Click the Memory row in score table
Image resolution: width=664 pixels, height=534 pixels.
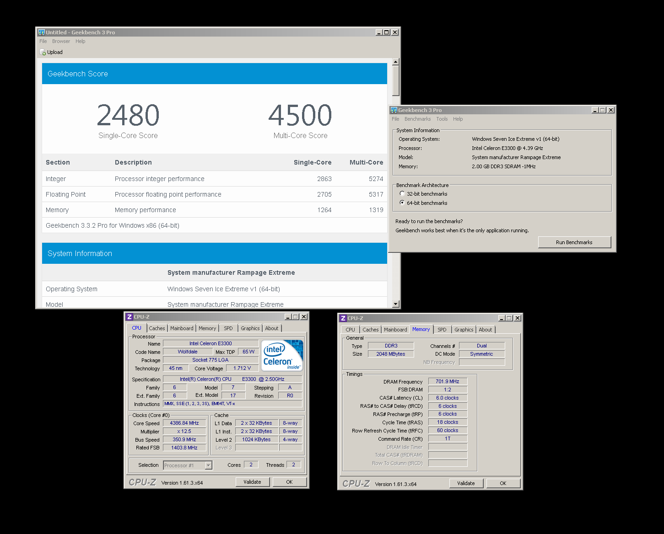coord(215,210)
